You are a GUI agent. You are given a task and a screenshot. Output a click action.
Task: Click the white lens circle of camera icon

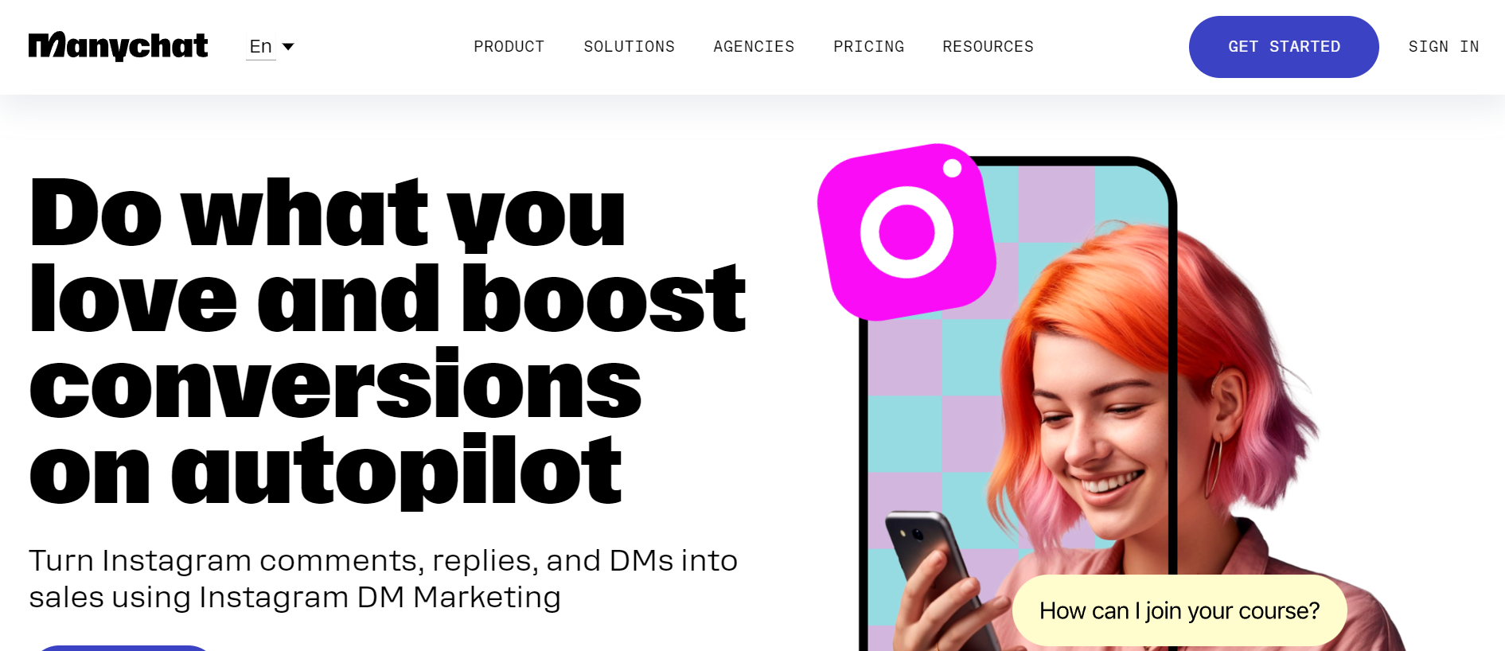click(x=907, y=232)
